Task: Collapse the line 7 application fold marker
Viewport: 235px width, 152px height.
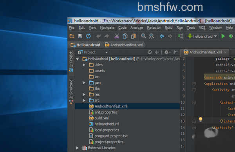Action: click(194, 84)
